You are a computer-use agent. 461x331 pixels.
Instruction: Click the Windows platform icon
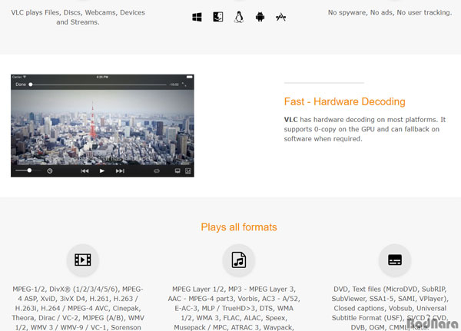coord(197,17)
